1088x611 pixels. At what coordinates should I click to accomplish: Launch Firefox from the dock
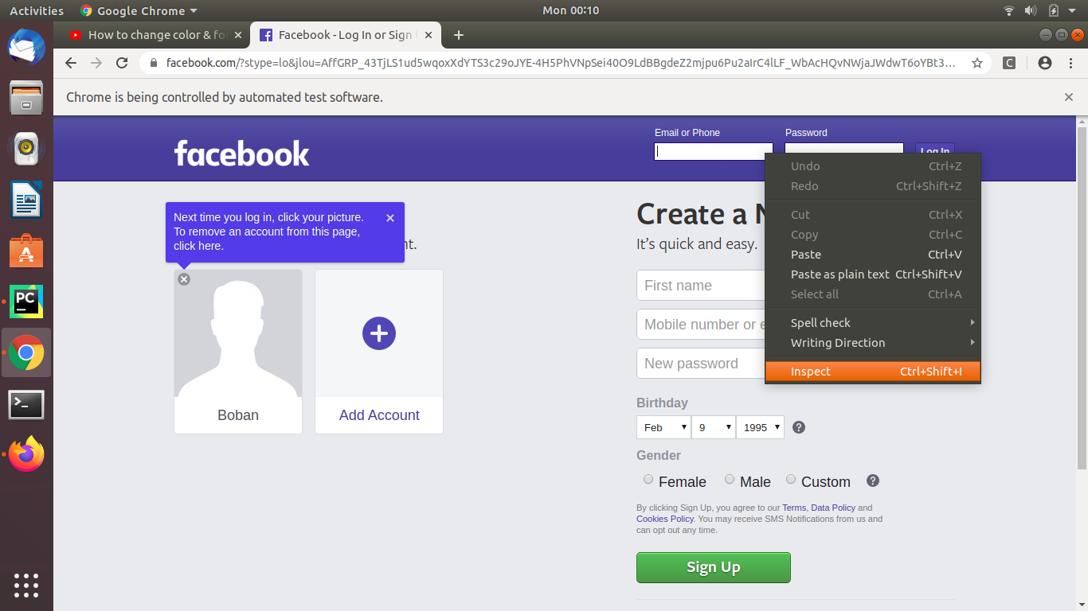click(26, 454)
